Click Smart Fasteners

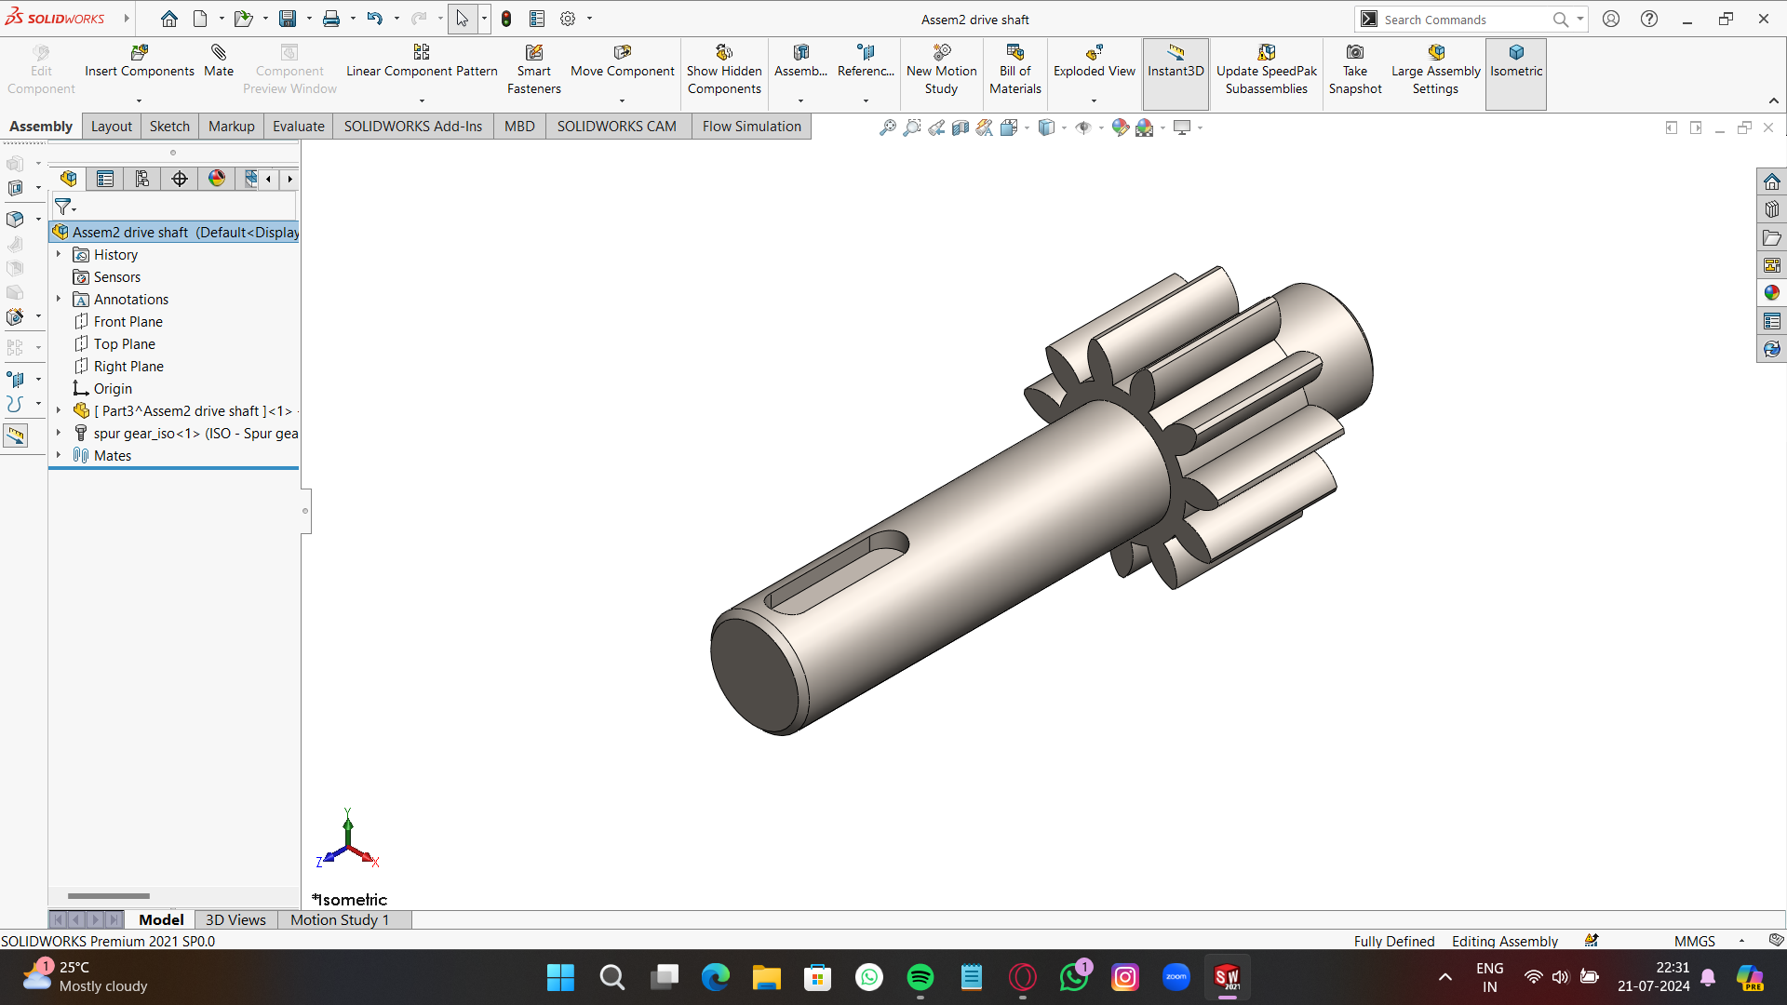tap(534, 70)
